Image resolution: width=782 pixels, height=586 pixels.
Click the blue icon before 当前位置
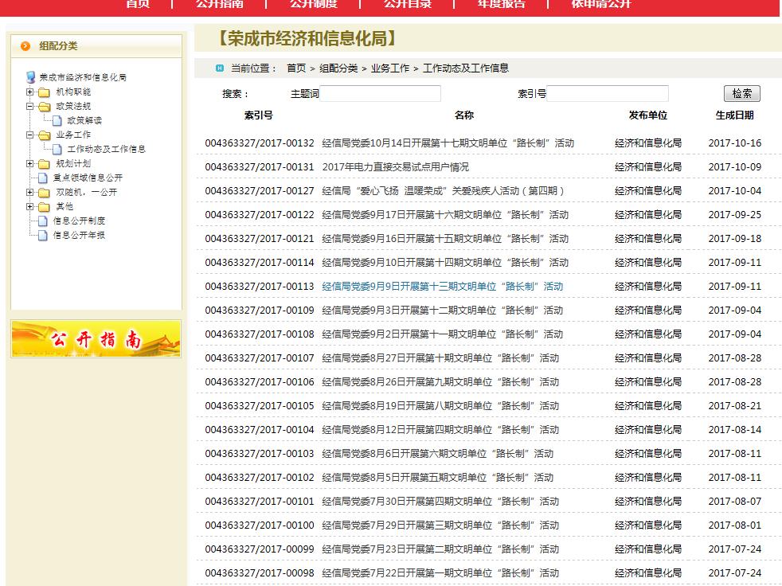[220, 68]
